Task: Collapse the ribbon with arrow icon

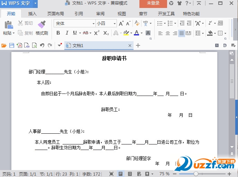Action: pos(199,3)
